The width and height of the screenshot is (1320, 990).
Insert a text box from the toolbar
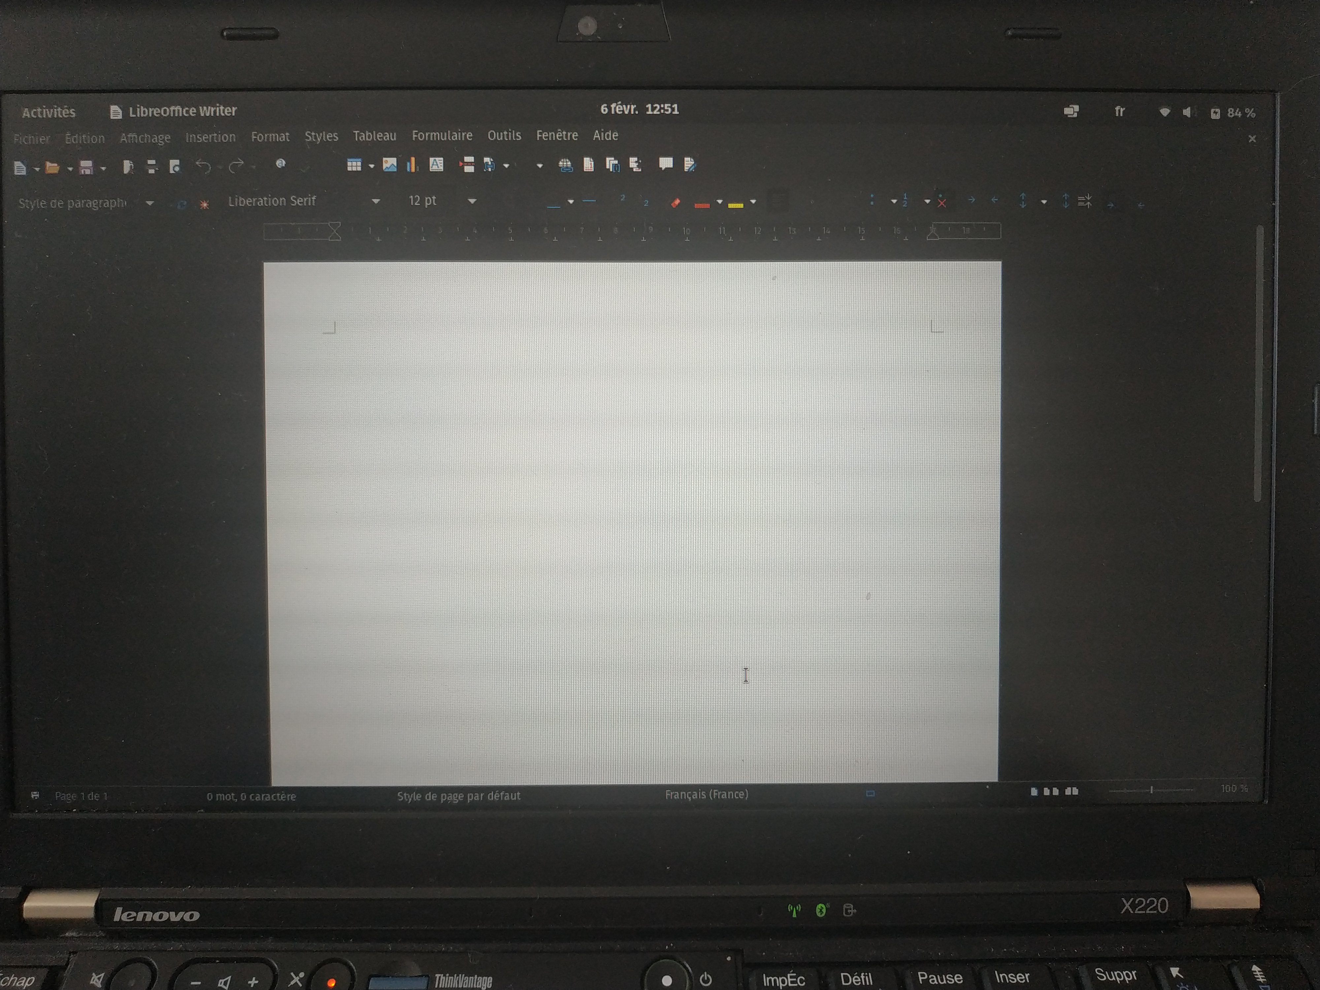coord(436,165)
